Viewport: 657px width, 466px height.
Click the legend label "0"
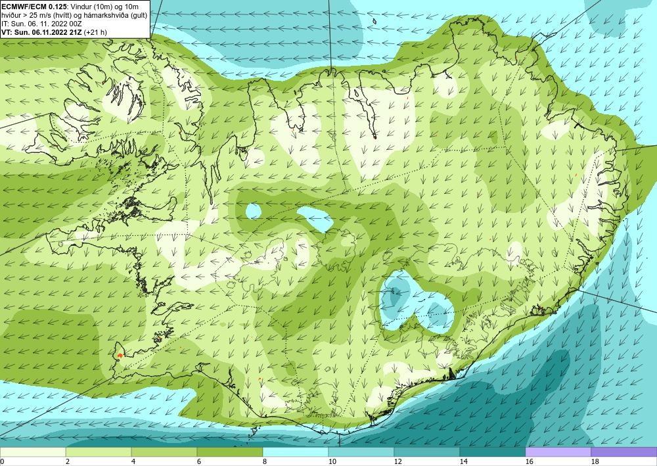click(x=2, y=462)
